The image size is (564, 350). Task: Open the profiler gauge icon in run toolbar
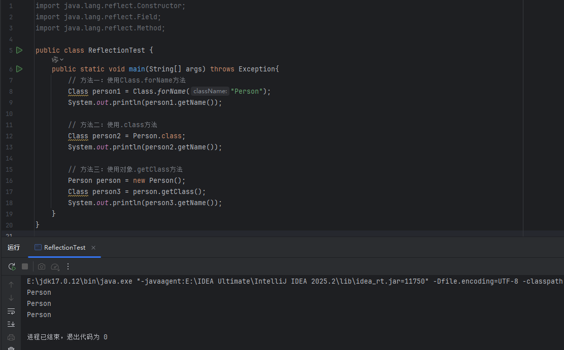coord(55,266)
